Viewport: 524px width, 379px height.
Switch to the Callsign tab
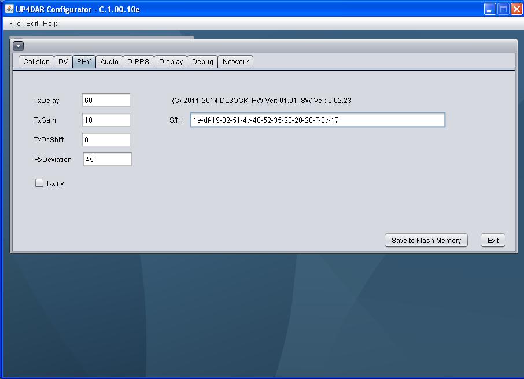point(36,62)
